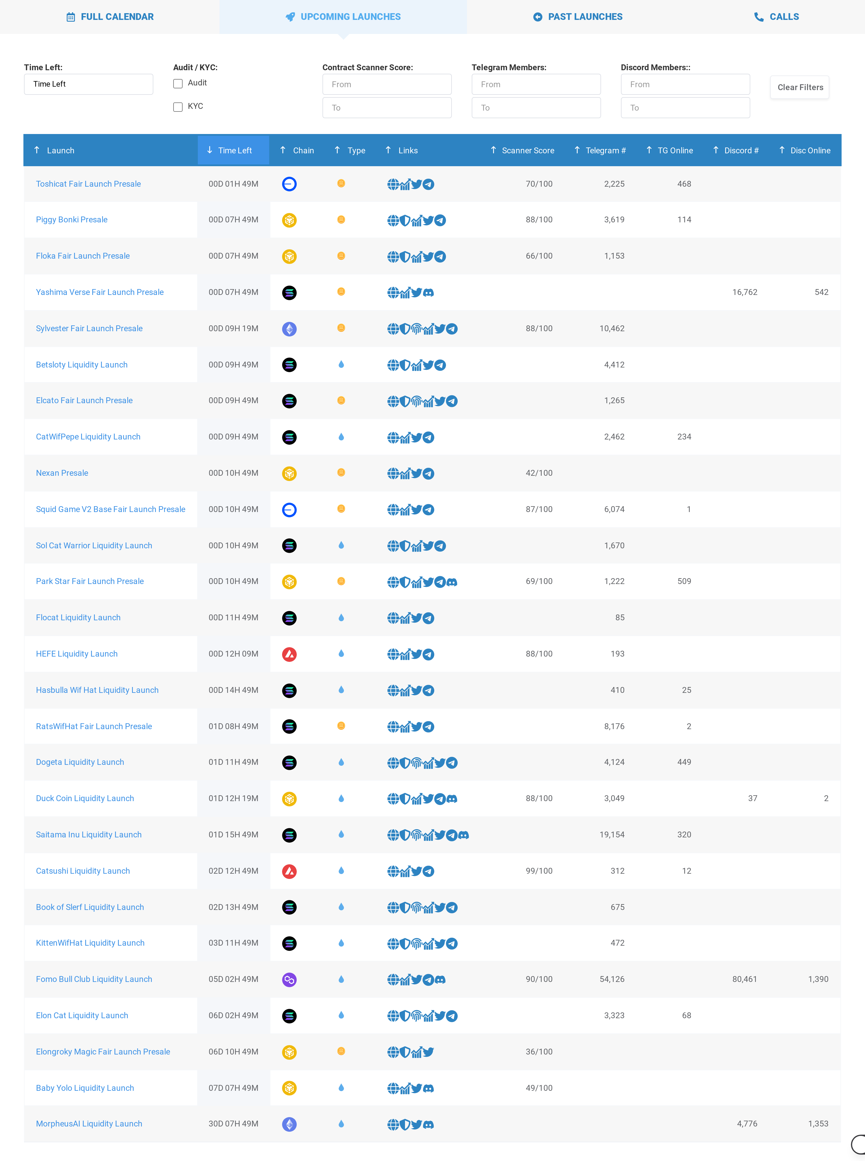Click Sylvester row Ethereum chain icon
This screenshot has height=1161, width=865.
coord(290,329)
